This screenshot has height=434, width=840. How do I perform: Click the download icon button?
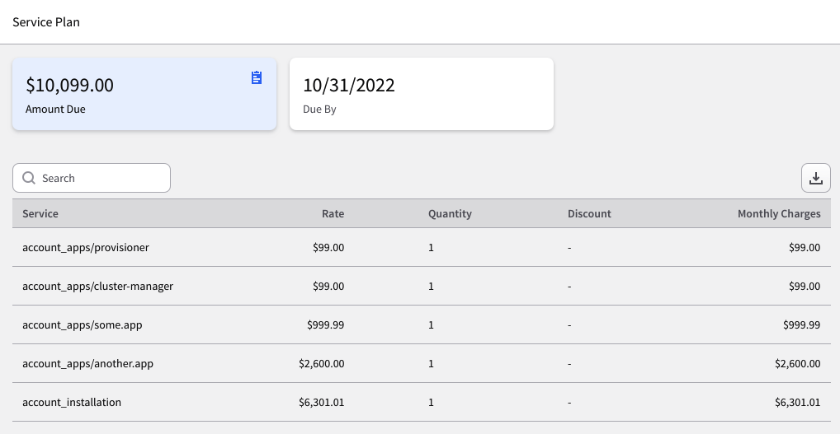pos(816,178)
